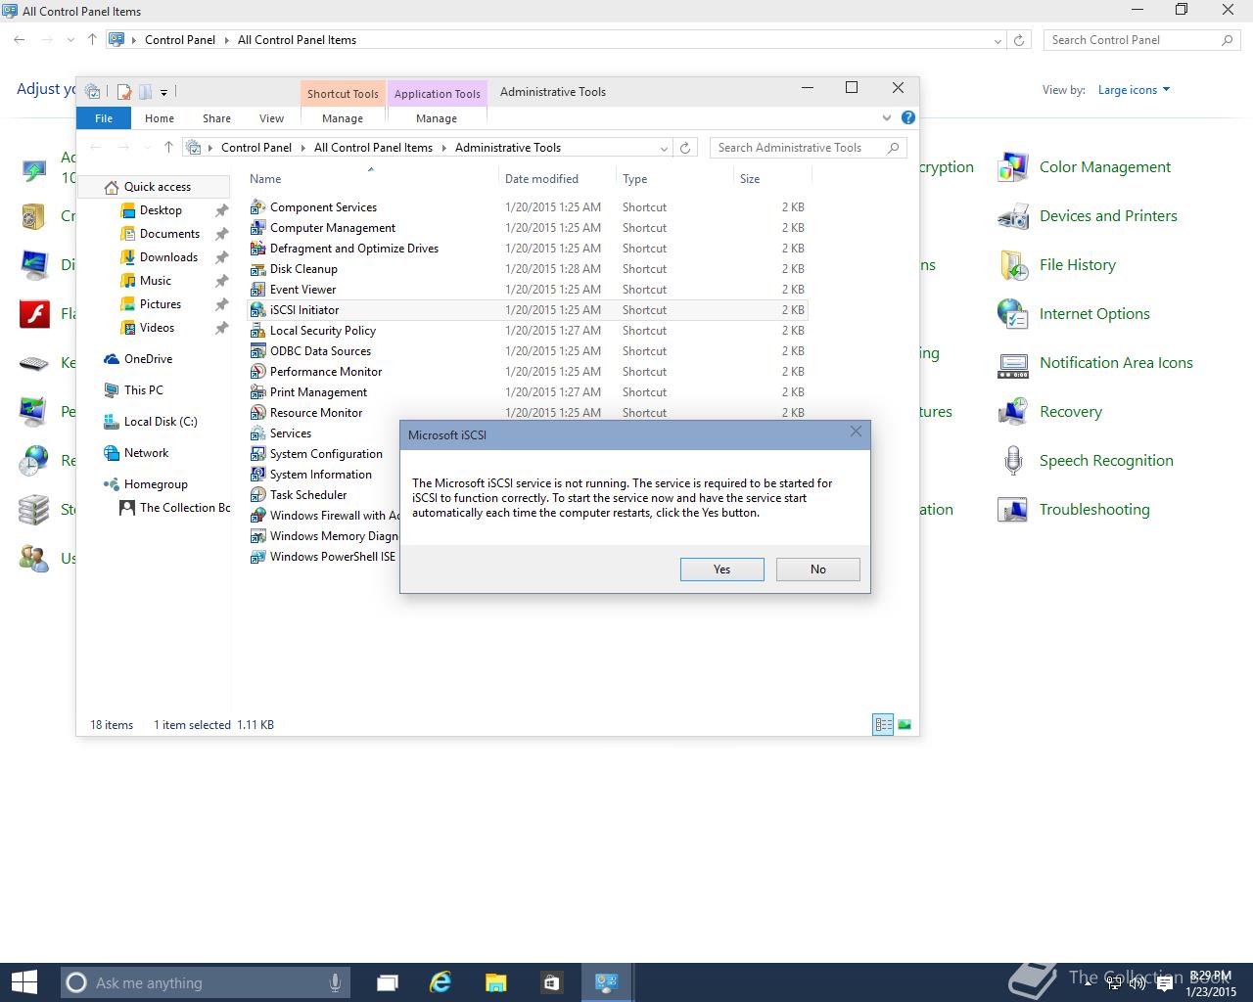Select iSCSI Initiator icon
The width and height of the screenshot is (1253, 1002).
tap(257, 310)
